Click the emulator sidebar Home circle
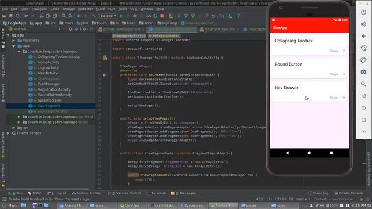Viewport: 372px width, 209px height. point(363,108)
